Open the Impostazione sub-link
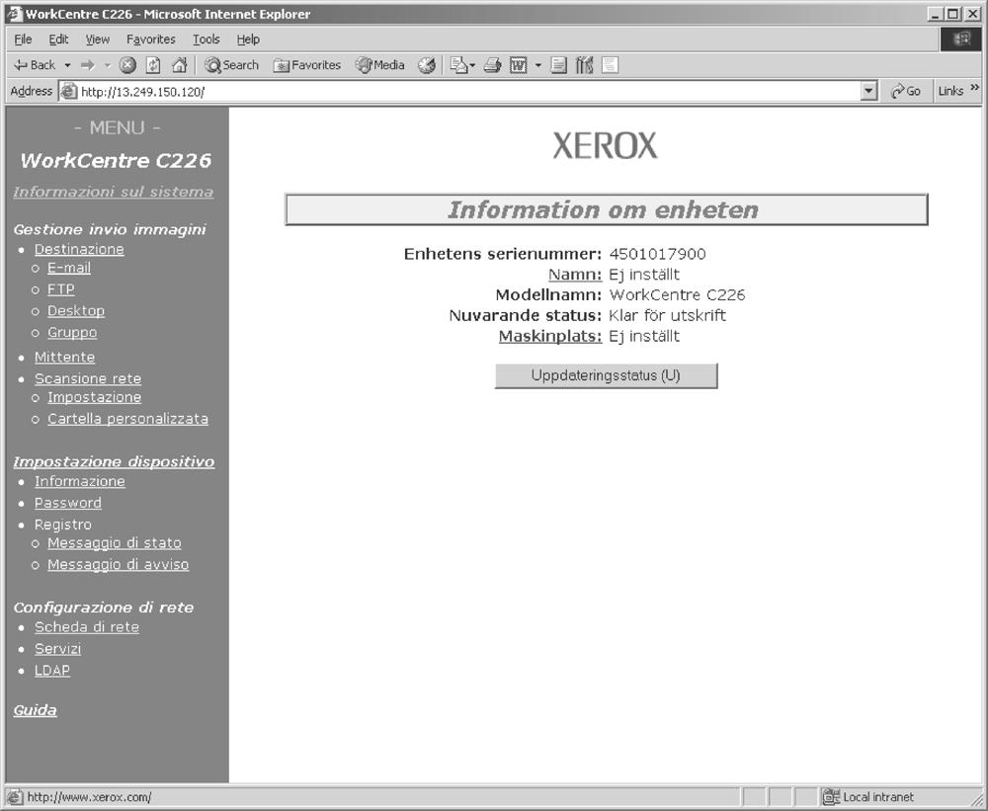 pyautogui.click(x=95, y=397)
